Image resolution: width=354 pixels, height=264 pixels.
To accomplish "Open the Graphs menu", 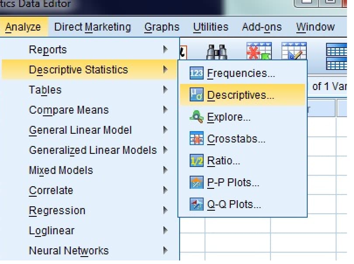I will click(x=162, y=27).
